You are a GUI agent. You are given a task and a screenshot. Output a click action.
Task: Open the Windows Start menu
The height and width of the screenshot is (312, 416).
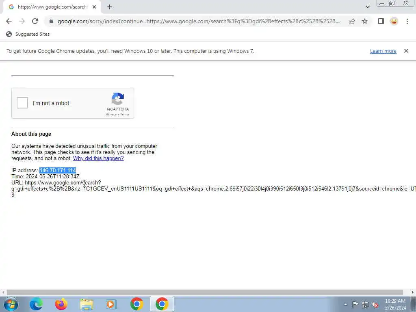click(11, 304)
